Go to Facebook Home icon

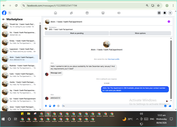tap(56, 13)
